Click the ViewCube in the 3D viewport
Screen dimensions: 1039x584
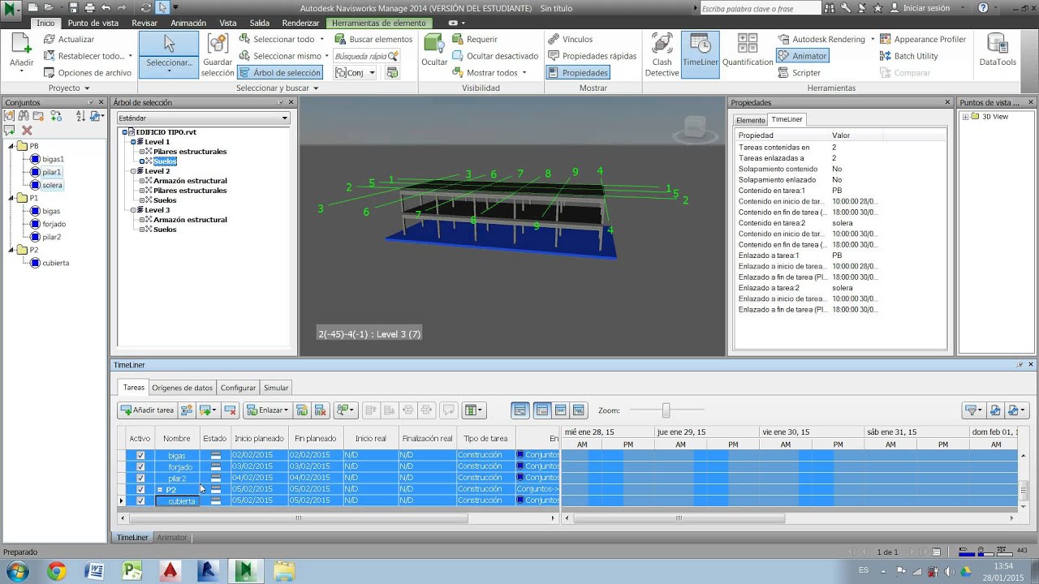click(695, 128)
